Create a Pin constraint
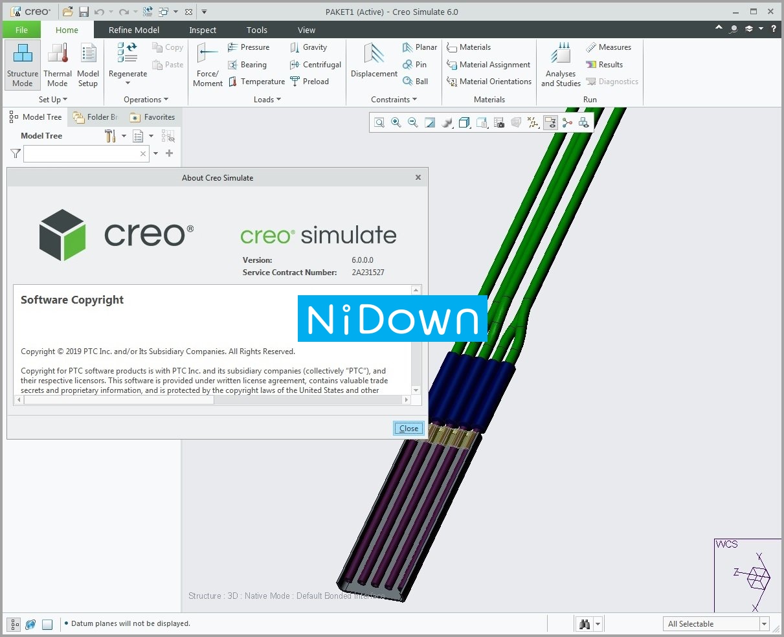The width and height of the screenshot is (784, 637). coord(414,65)
